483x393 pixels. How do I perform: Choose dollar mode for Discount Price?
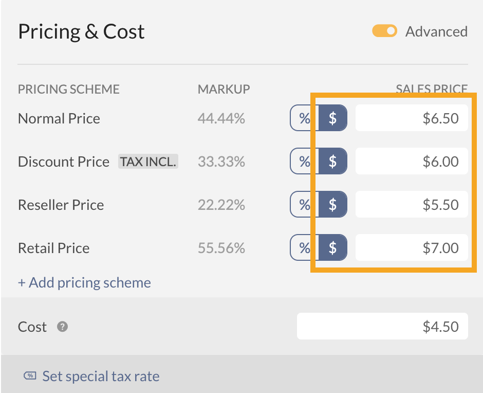332,162
